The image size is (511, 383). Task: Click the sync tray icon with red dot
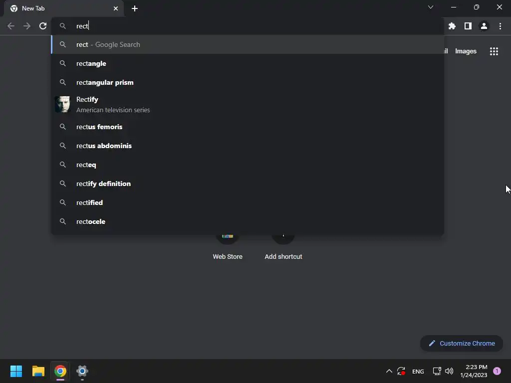(401, 371)
